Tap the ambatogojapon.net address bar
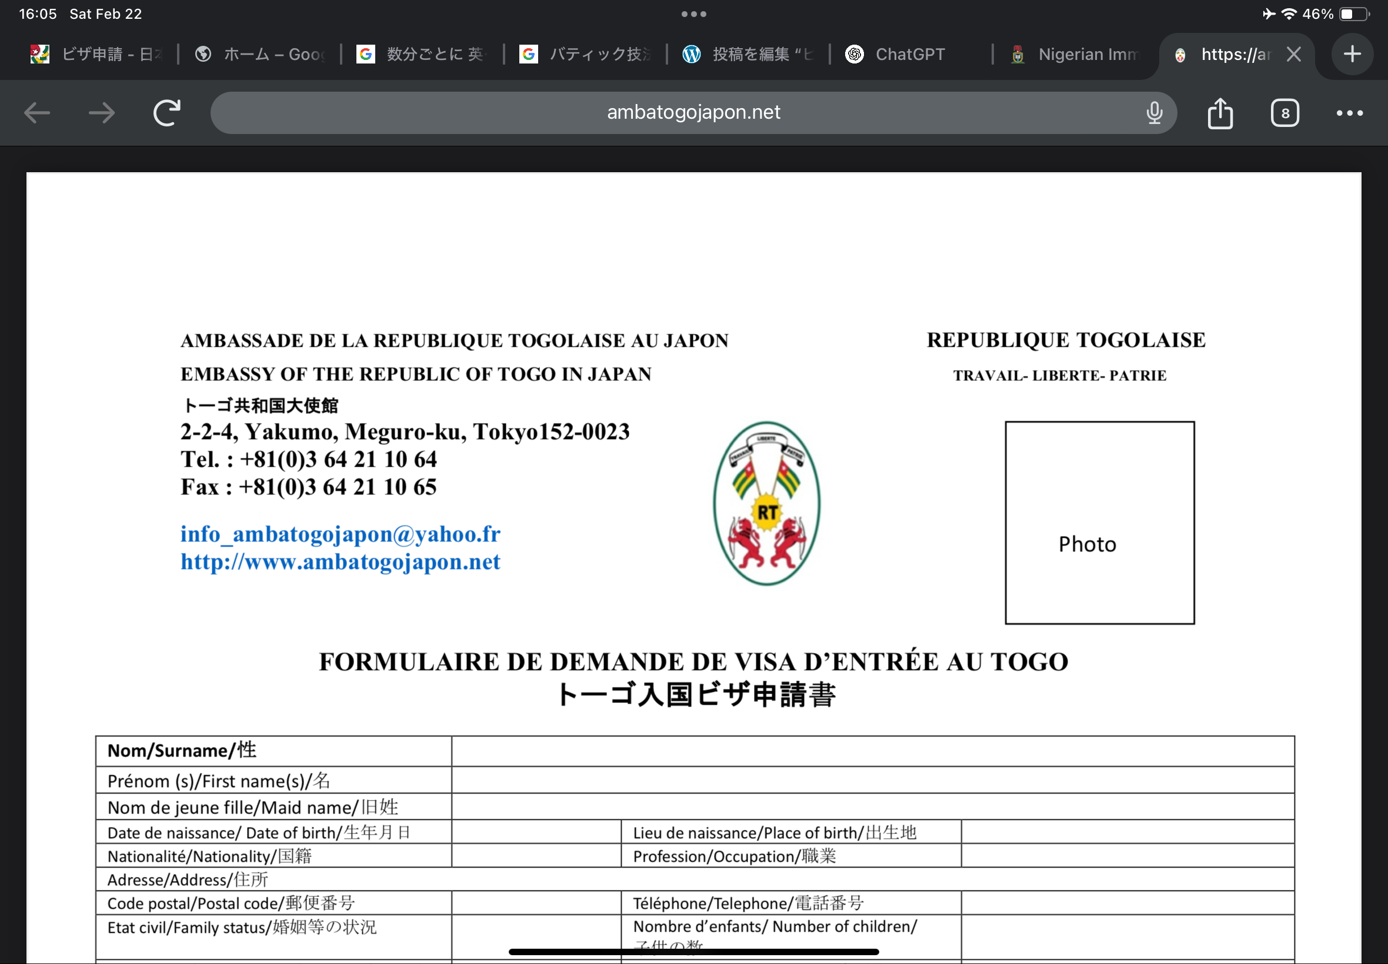The height and width of the screenshot is (964, 1388). click(693, 113)
